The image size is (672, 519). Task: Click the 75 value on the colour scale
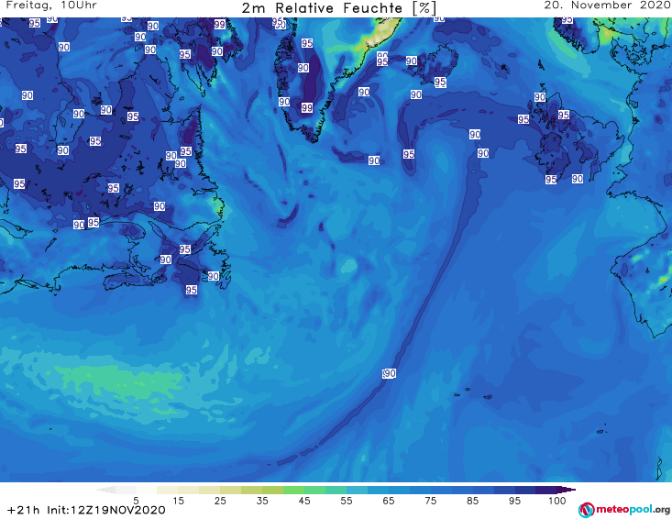[430, 501]
